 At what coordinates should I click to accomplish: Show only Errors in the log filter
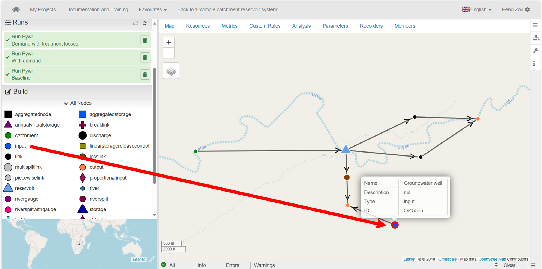tap(232, 265)
